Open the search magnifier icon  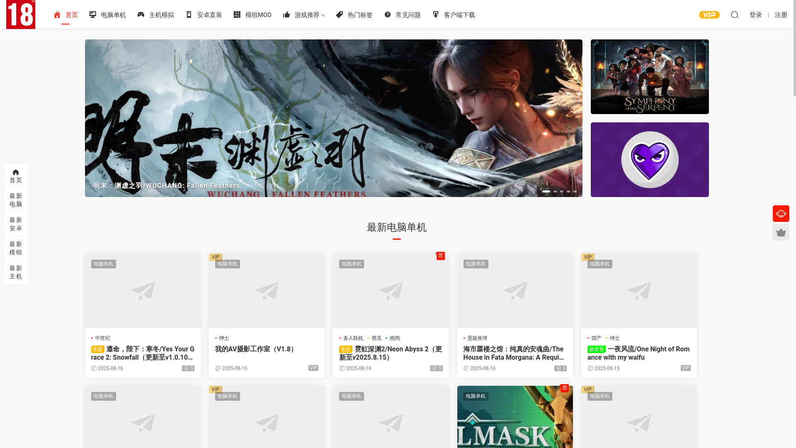[x=735, y=15]
